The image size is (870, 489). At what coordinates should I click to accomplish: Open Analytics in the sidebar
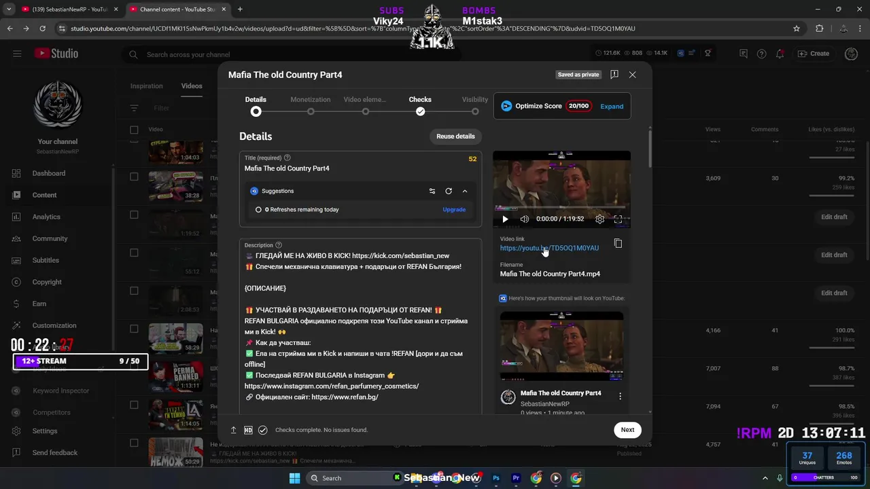[x=46, y=217]
